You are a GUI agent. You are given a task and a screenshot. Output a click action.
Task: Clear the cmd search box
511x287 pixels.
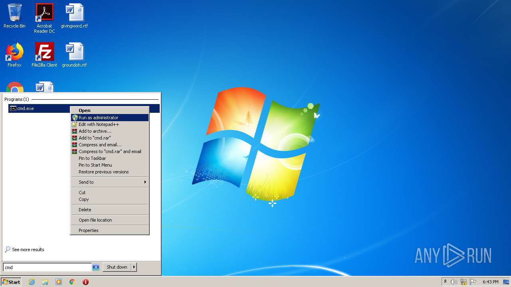point(96,267)
